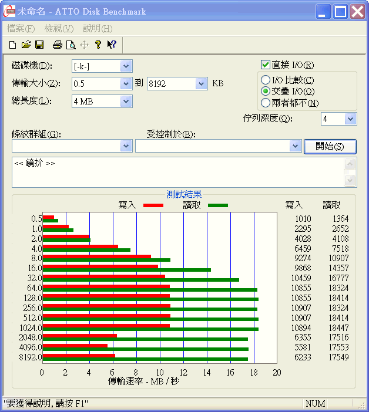Click the green 讀取 legend swatch

pyautogui.click(x=218, y=205)
